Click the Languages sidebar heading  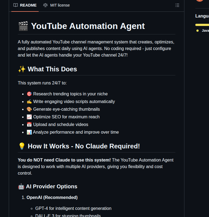click(x=202, y=16)
